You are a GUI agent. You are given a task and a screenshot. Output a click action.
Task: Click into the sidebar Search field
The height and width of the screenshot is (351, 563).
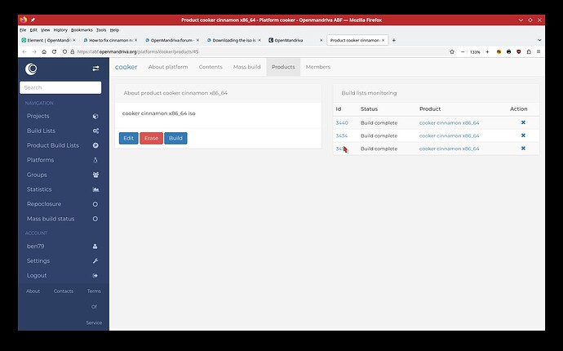pyautogui.click(x=60, y=87)
